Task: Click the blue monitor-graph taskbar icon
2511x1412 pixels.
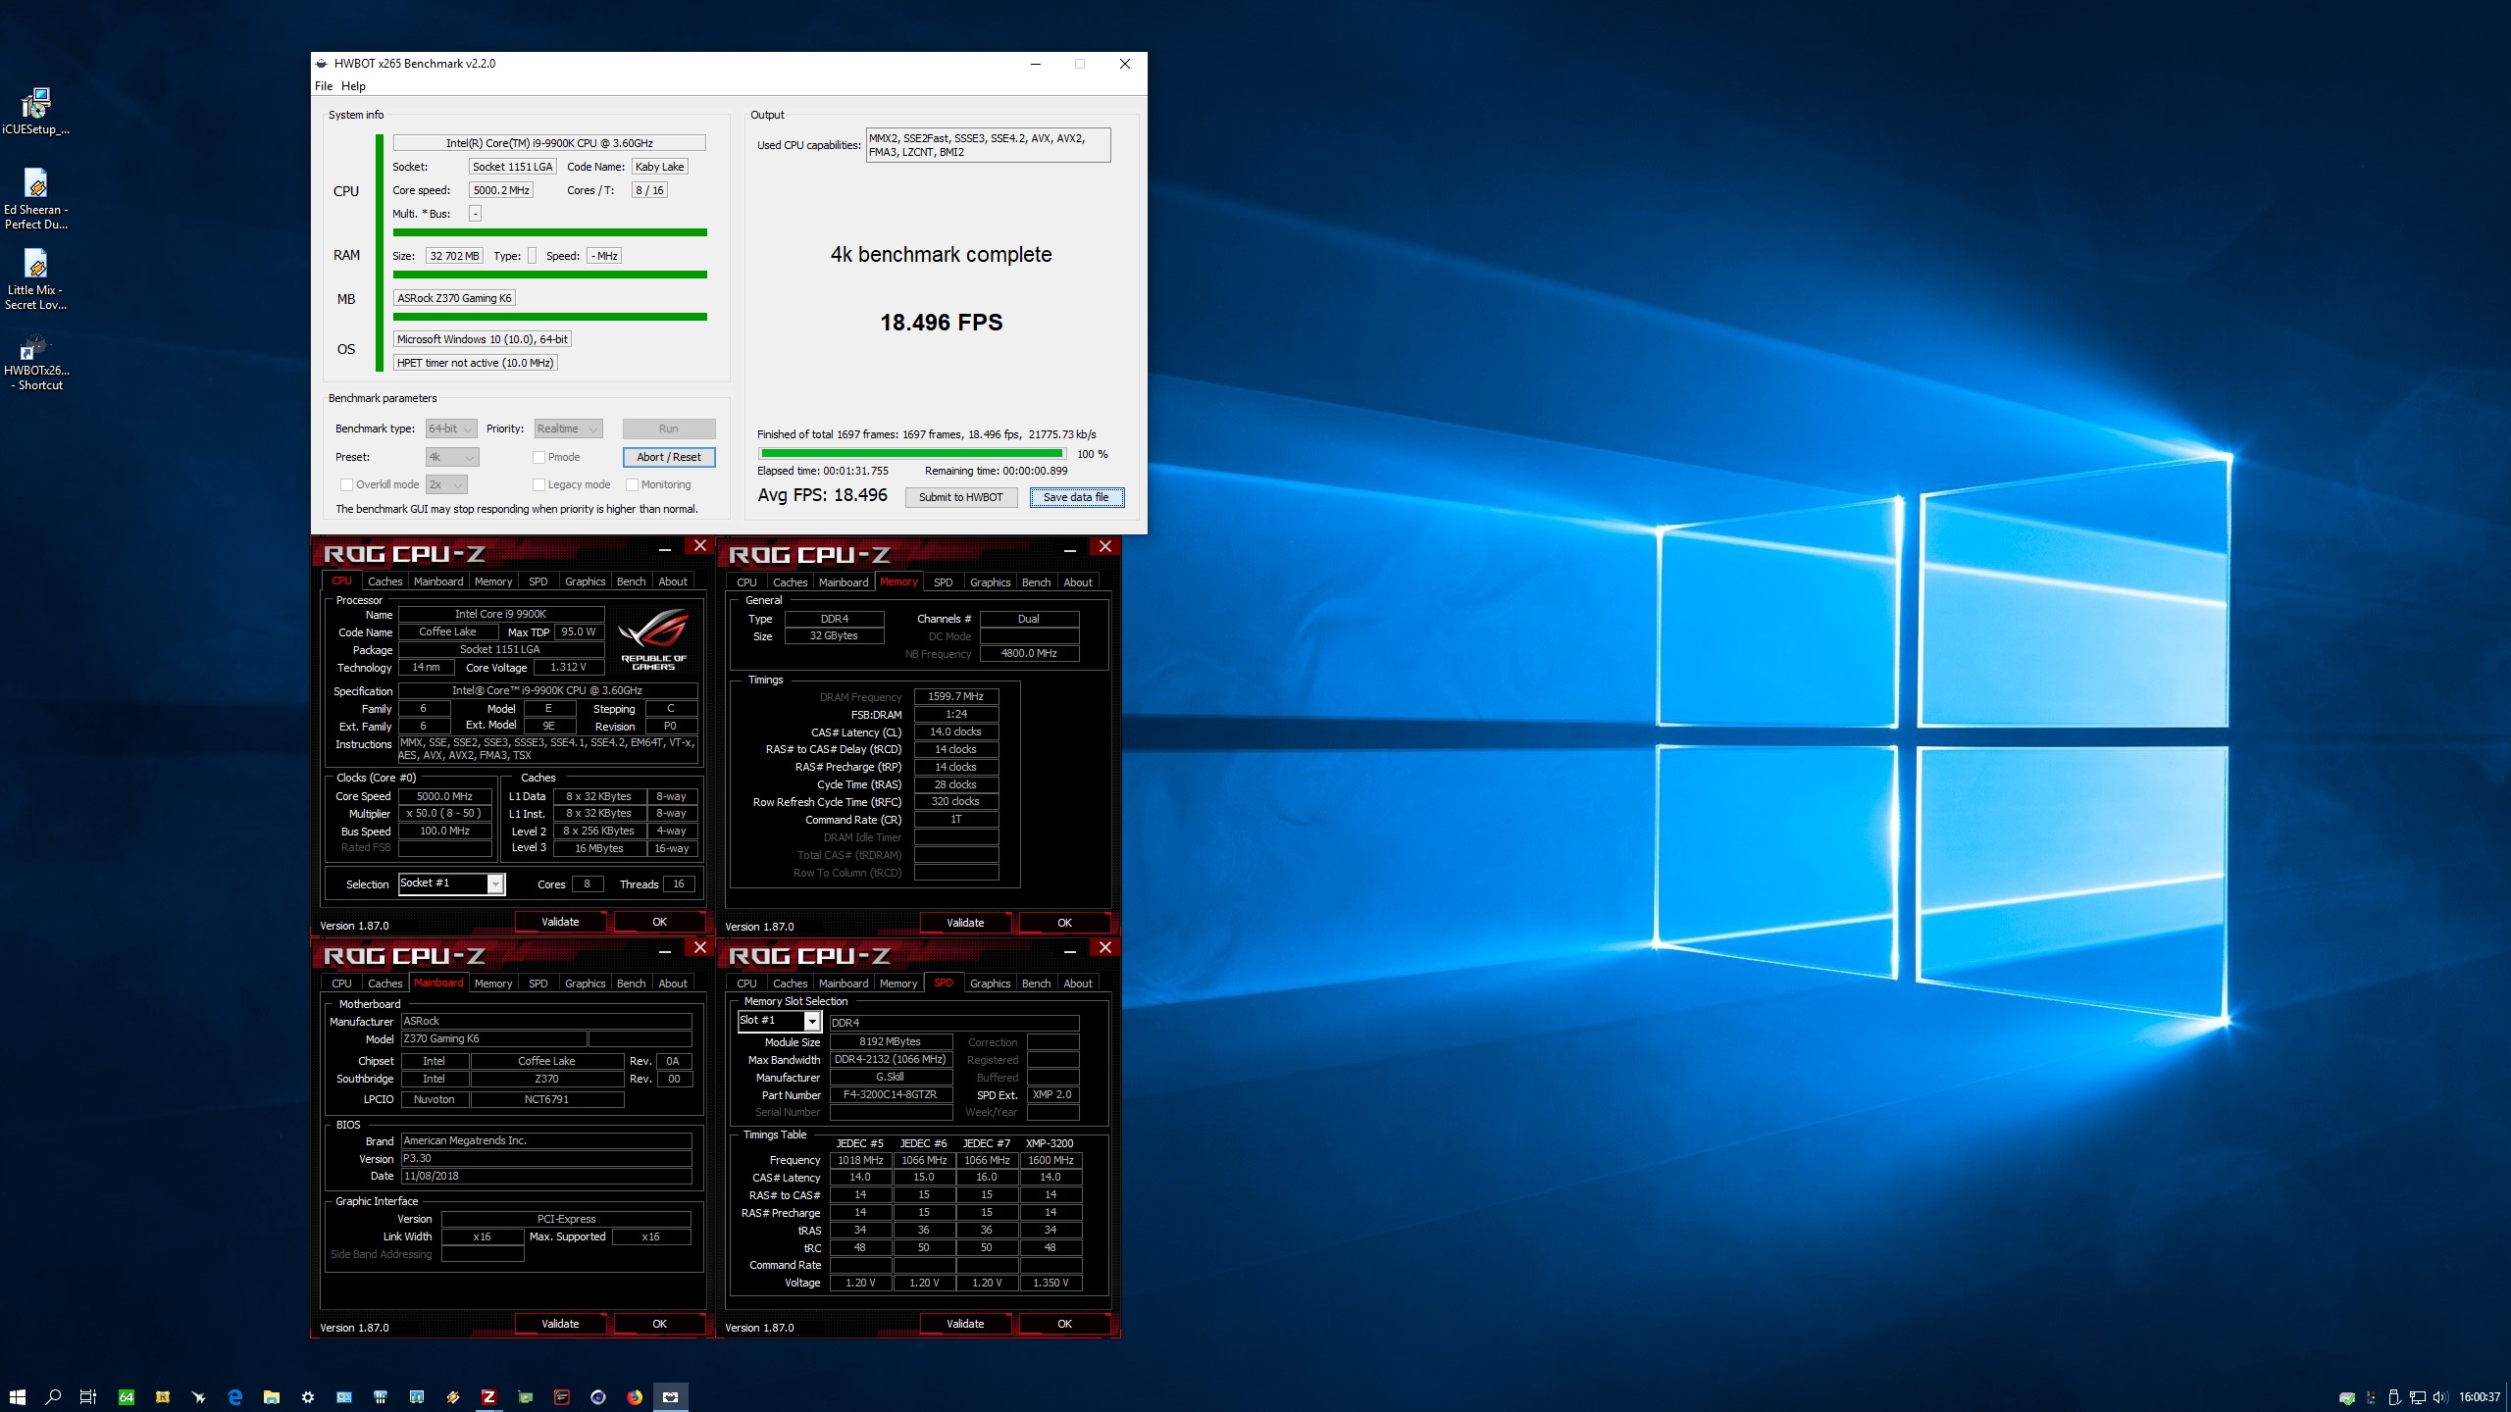Action: [x=417, y=1397]
